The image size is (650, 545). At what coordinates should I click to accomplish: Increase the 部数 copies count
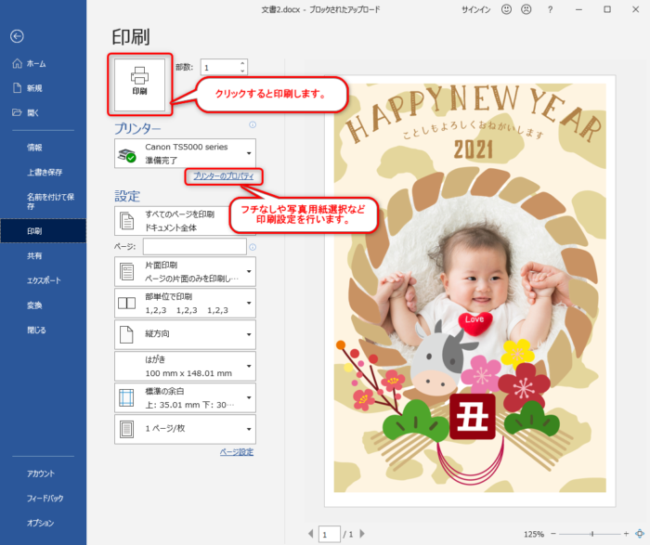coord(243,64)
